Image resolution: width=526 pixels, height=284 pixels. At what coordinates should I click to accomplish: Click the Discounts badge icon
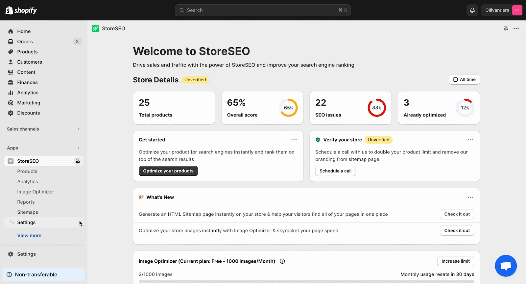pos(11,113)
